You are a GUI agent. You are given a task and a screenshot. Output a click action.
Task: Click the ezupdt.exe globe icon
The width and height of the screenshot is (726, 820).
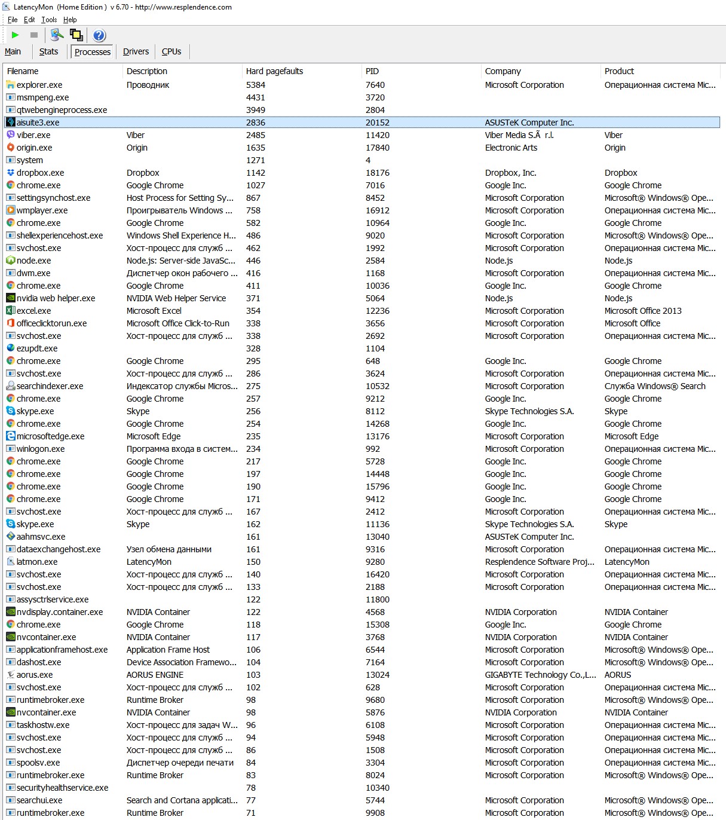click(11, 348)
